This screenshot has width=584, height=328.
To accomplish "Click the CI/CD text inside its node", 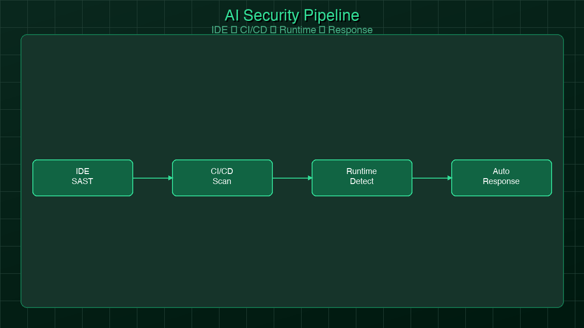I will click(x=222, y=171).
